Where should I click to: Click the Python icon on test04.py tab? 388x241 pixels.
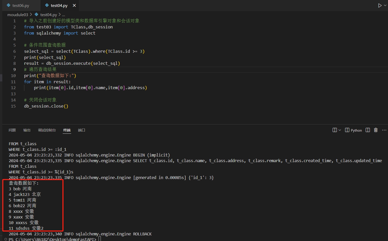click(47, 5)
